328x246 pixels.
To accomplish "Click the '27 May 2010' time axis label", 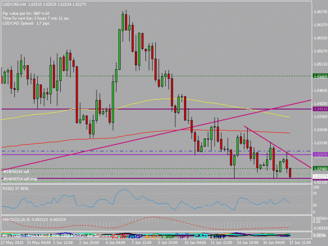I will pyautogui.click(x=12, y=243).
